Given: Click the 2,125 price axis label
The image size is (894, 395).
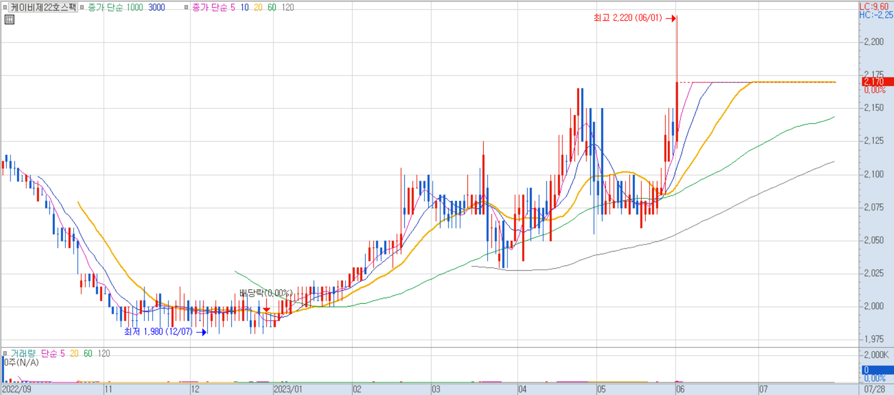Looking at the screenshot, I should click(874, 141).
